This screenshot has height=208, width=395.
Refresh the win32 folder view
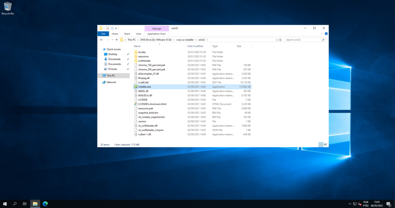click(280, 40)
